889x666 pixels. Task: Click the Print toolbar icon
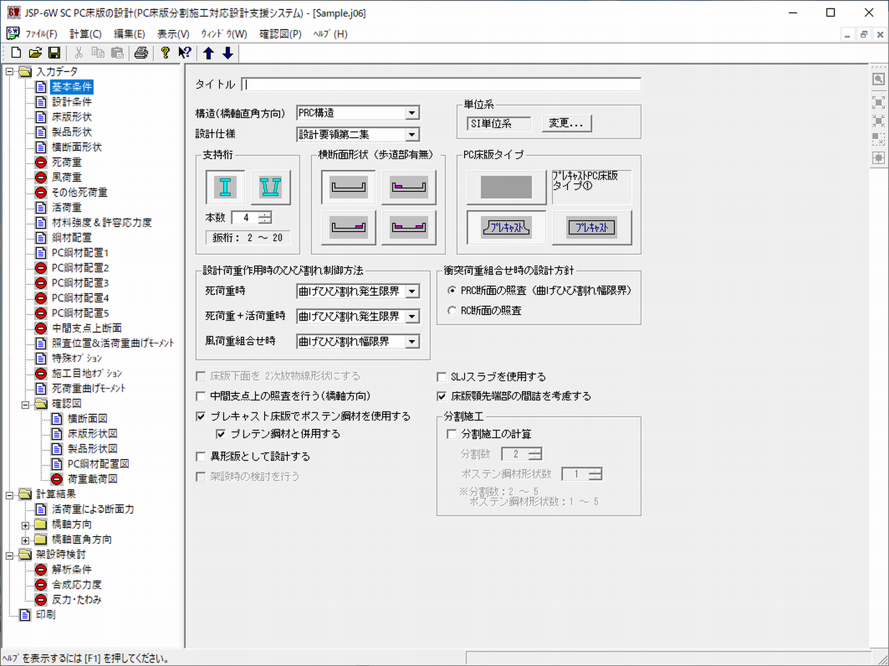141,53
